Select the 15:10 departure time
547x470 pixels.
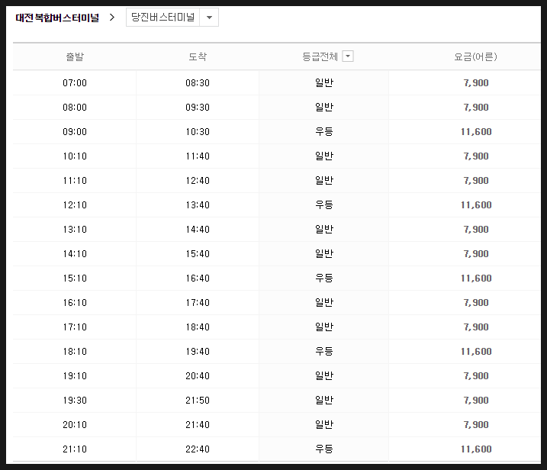click(x=75, y=278)
